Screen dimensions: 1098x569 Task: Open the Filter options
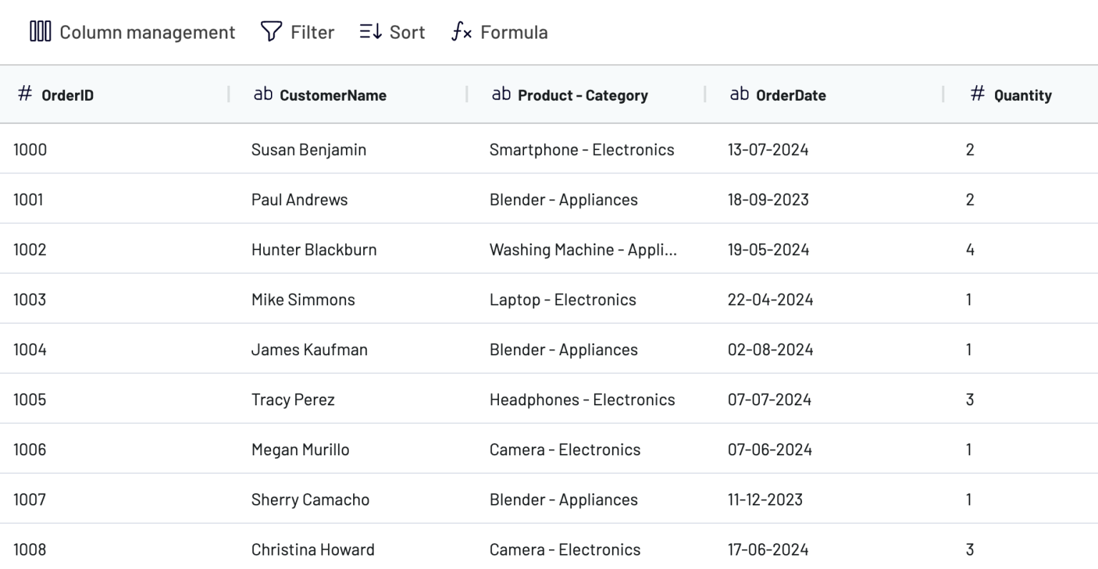297,31
